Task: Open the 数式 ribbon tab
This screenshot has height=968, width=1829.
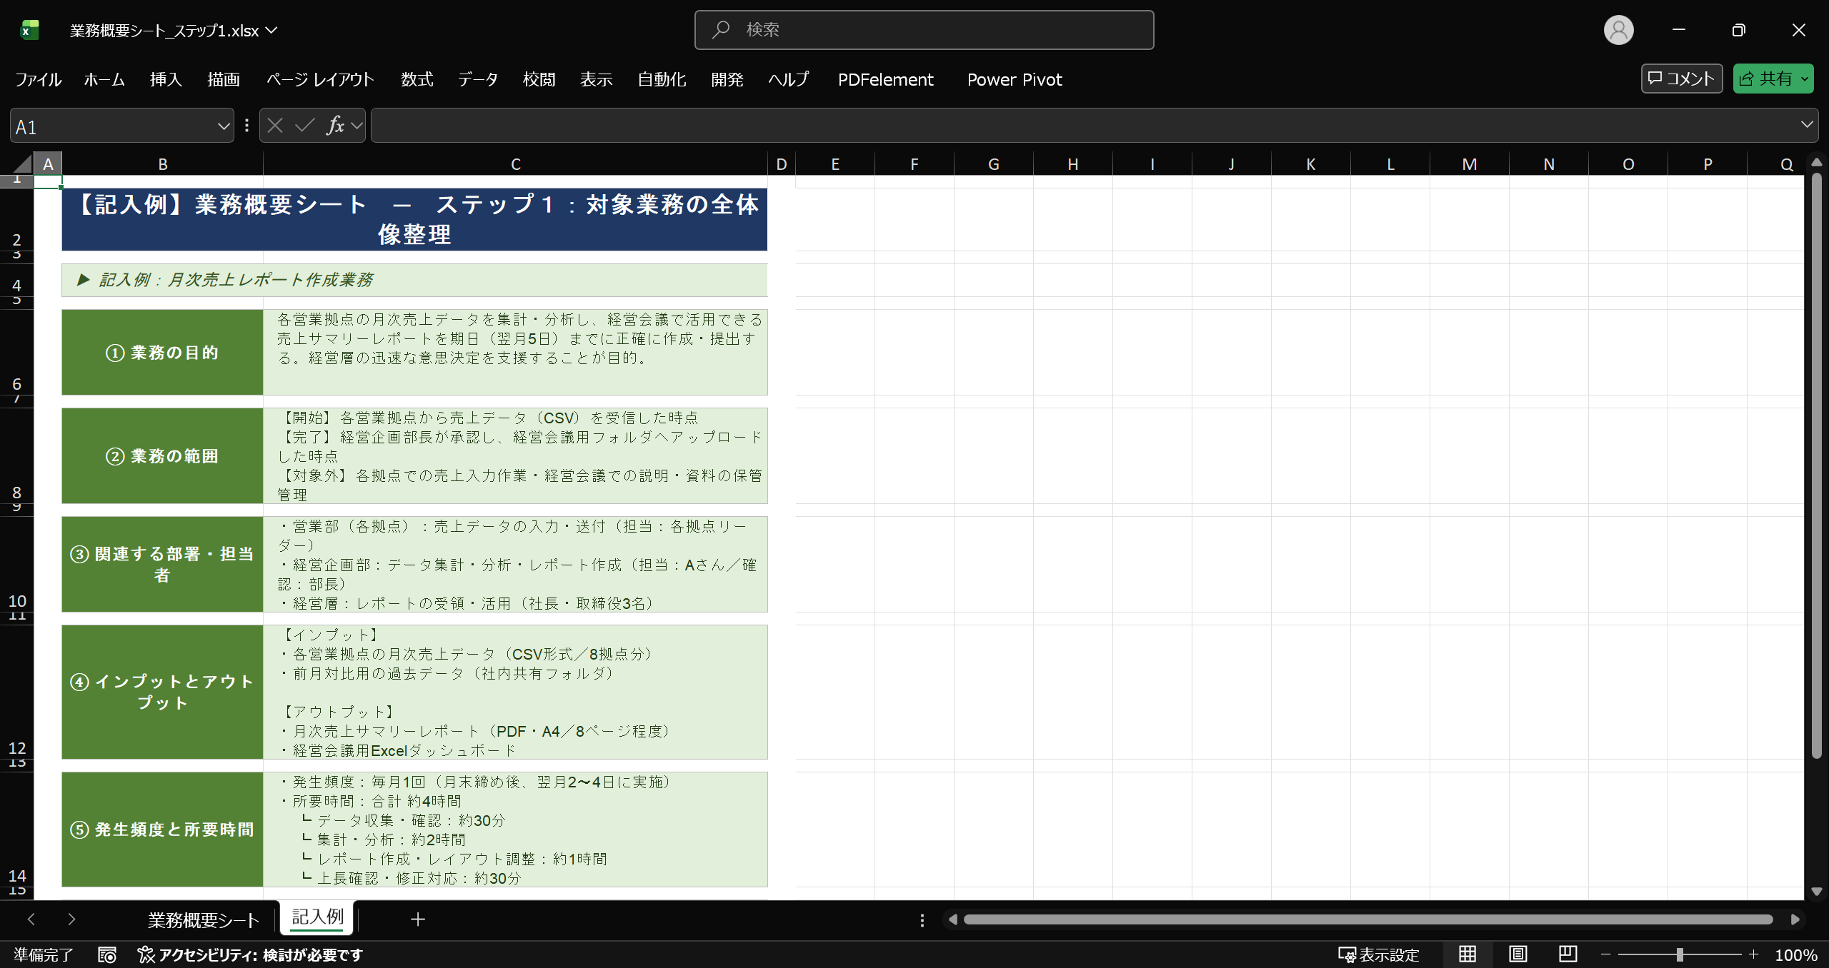Action: 417,79
